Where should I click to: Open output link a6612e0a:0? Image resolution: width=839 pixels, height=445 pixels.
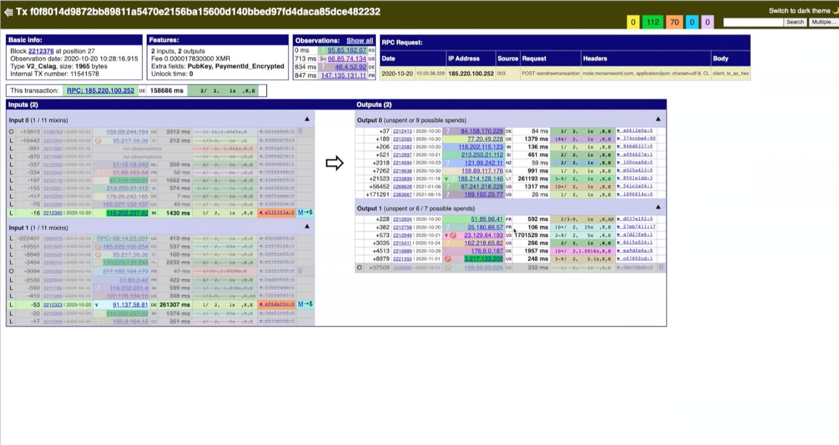click(x=635, y=131)
